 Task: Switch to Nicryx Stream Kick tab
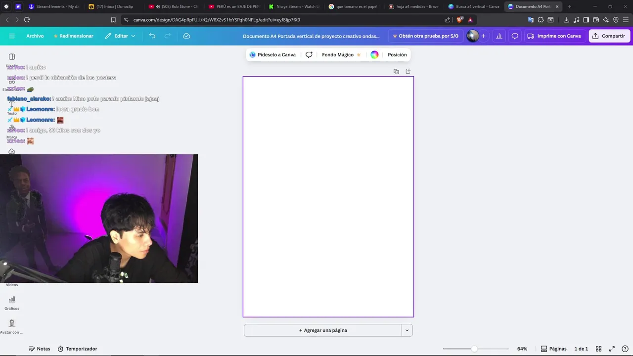(x=295, y=6)
